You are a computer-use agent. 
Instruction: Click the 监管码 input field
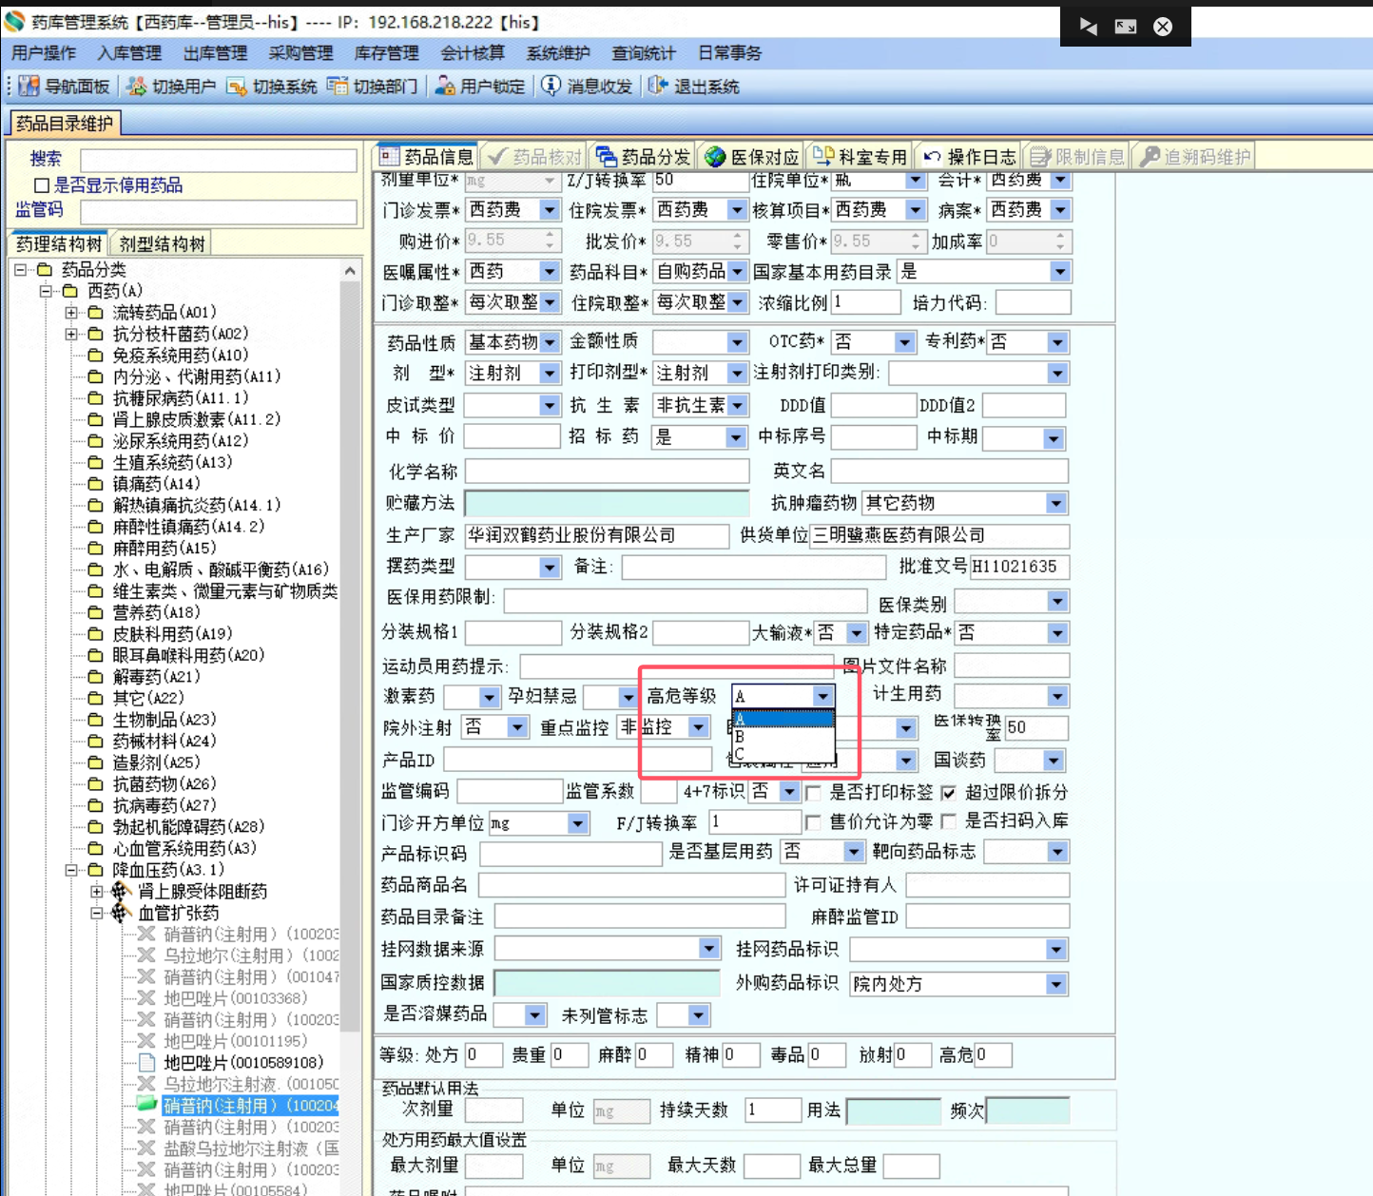(x=219, y=212)
